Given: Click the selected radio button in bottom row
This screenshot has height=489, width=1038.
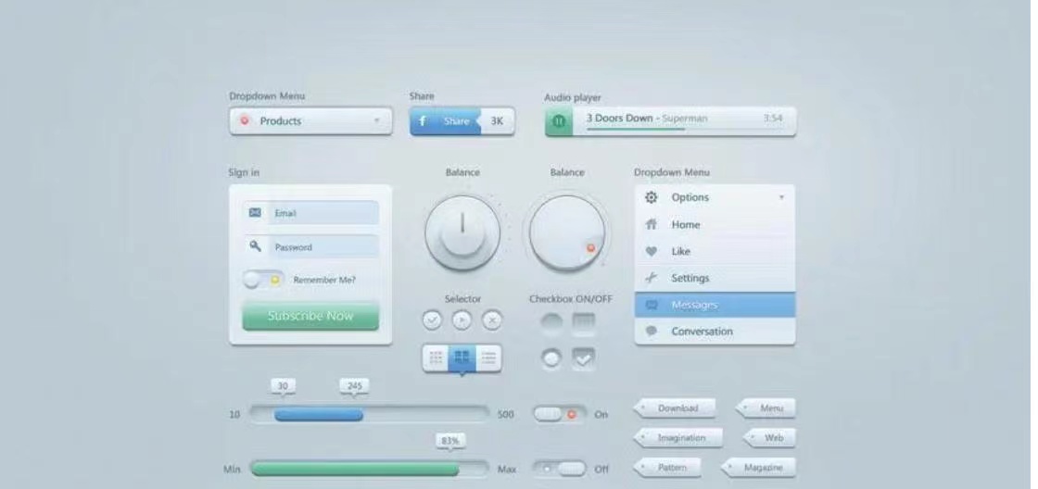Looking at the screenshot, I should (551, 358).
